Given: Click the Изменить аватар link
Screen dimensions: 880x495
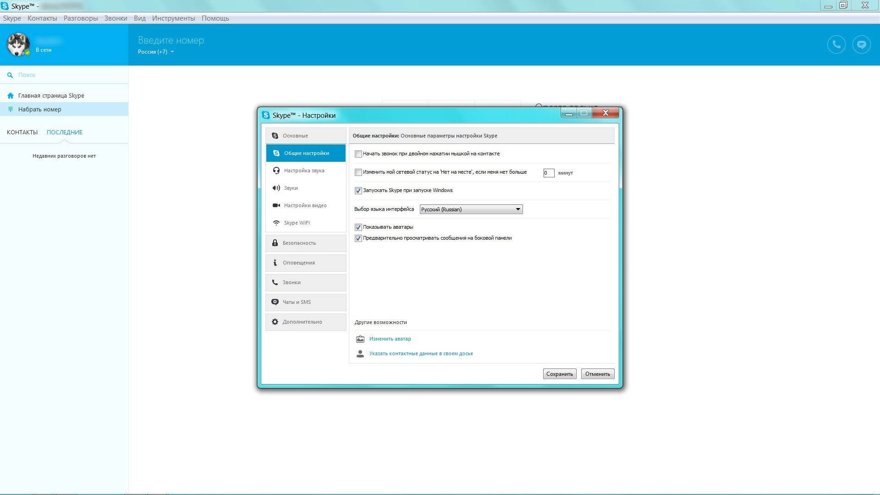Looking at the screenshot, I should click(390, 339).
